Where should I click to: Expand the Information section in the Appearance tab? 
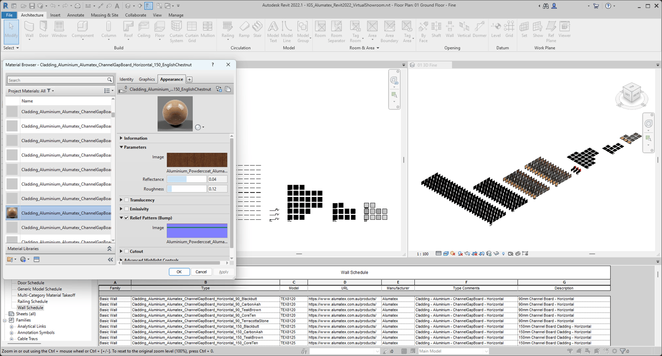[x=121, y=138]
